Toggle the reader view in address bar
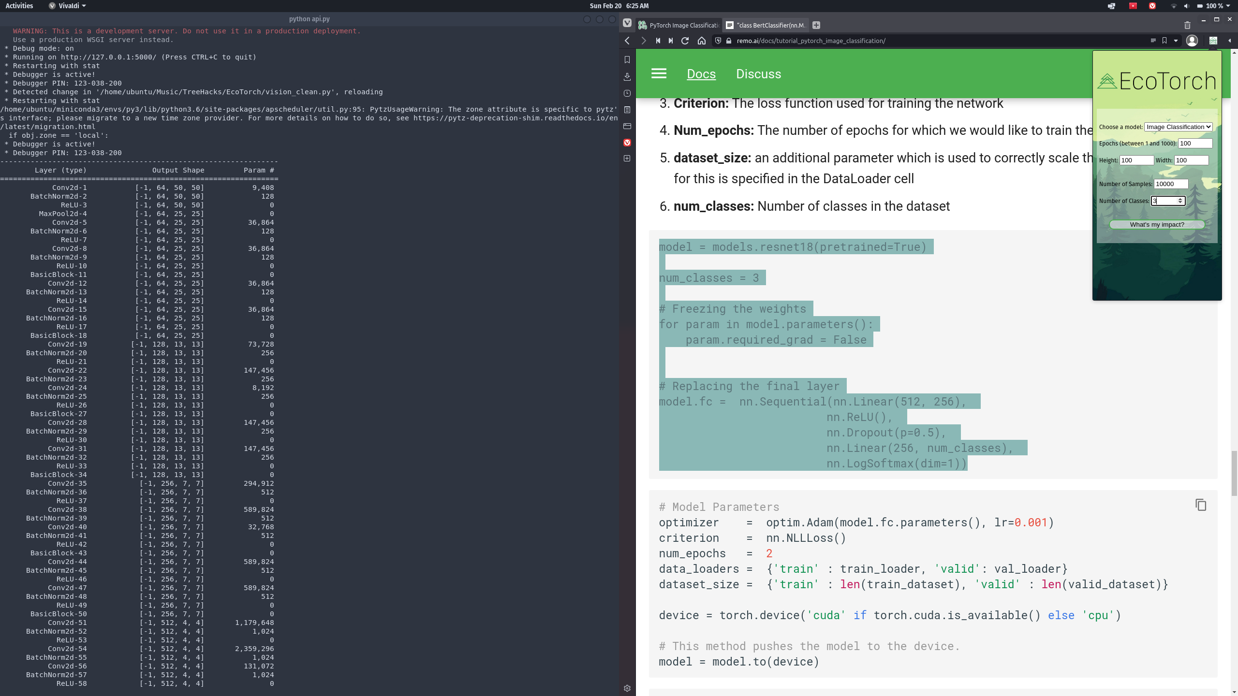The width and height of the screenshot is (1238, 696). tap(1153, 41)
